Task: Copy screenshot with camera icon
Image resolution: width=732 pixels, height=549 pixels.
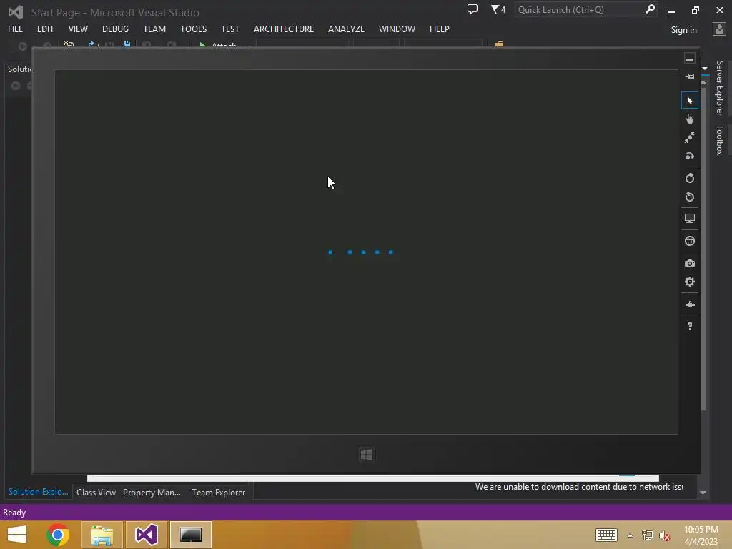Action: click(x=690, y=263)
